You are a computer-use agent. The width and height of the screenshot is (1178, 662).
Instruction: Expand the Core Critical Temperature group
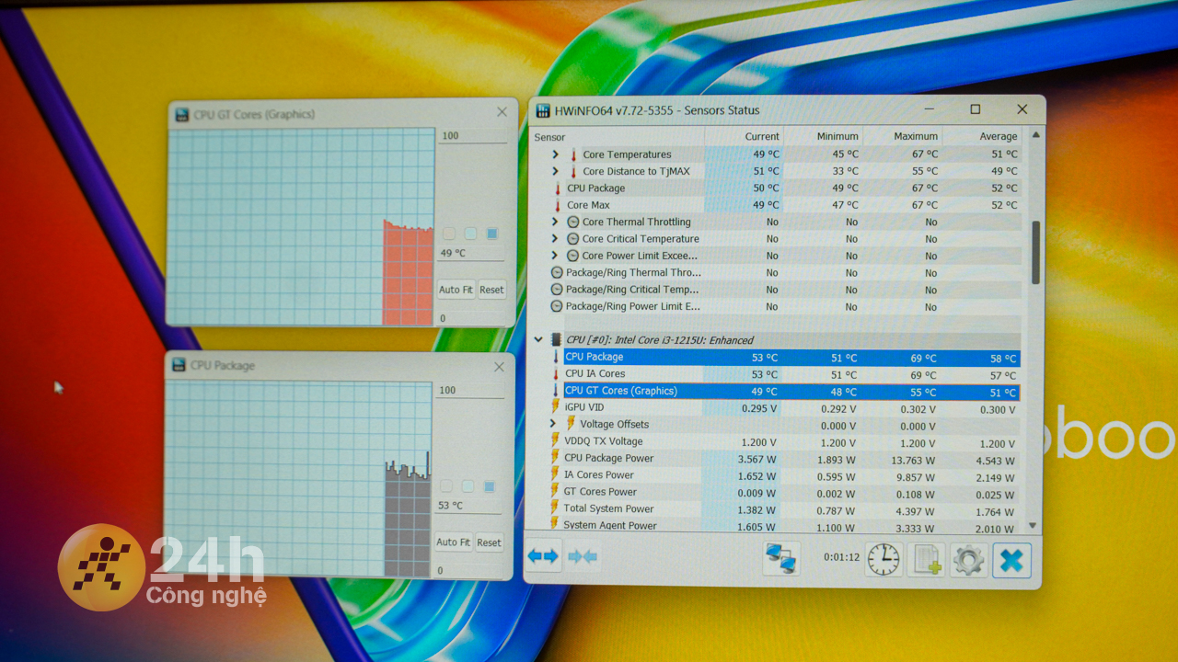pyautogui.click(x=555, y=239)
